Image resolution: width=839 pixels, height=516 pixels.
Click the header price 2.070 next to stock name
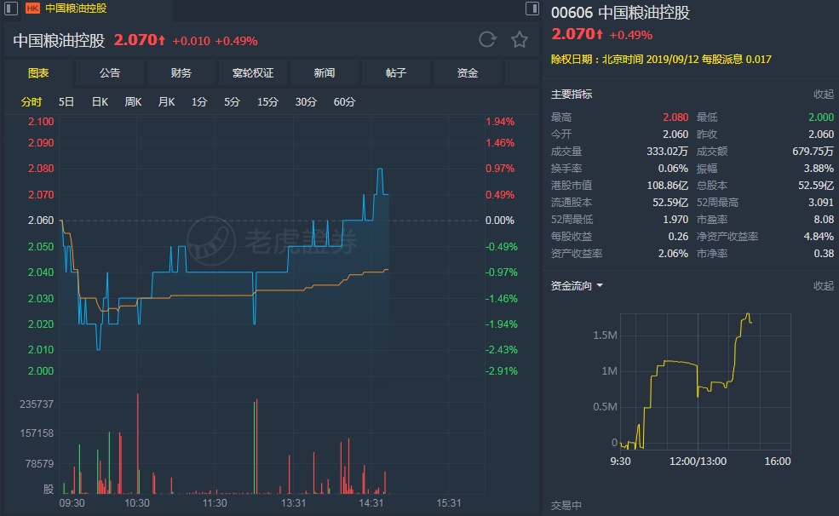point(139,40)
